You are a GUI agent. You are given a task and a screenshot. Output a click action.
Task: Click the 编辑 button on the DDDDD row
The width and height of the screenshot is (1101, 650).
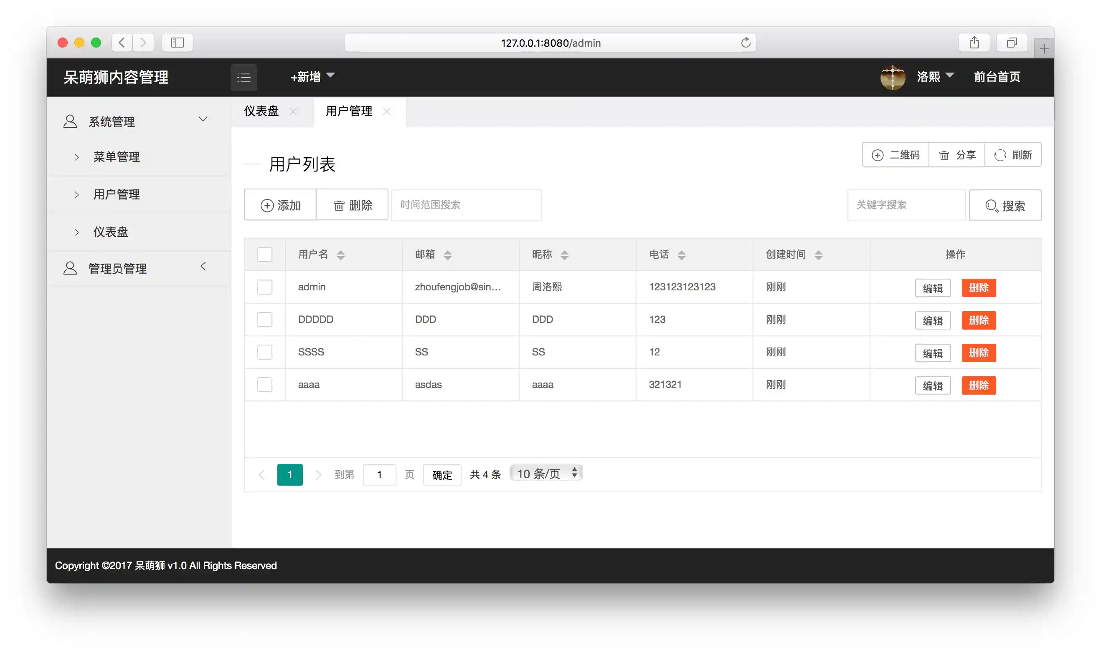(x=933, y=320)
